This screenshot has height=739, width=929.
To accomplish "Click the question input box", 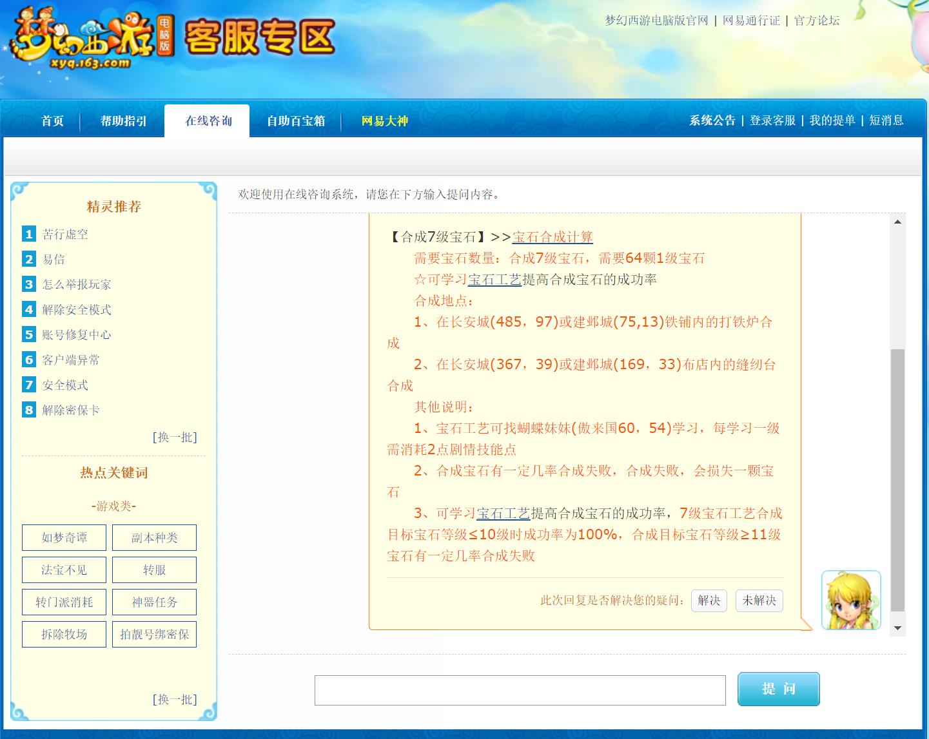I will tap(519, 689).
